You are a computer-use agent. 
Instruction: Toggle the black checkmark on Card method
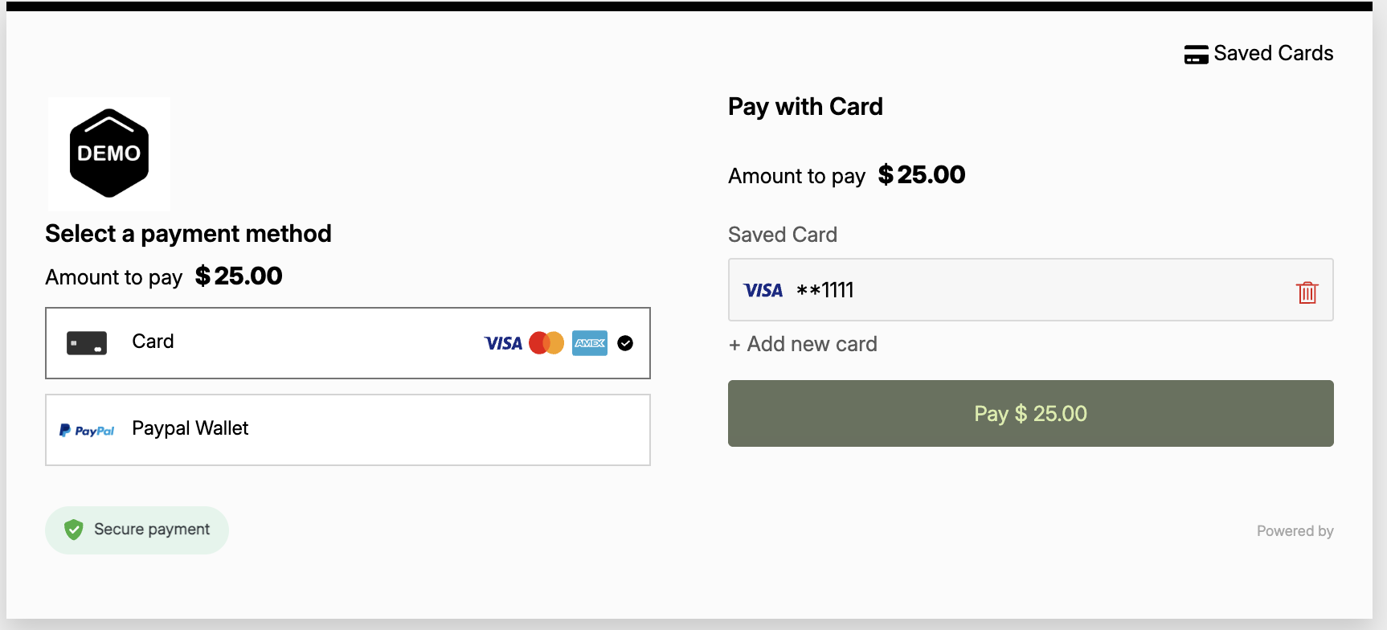coord(624,343)
